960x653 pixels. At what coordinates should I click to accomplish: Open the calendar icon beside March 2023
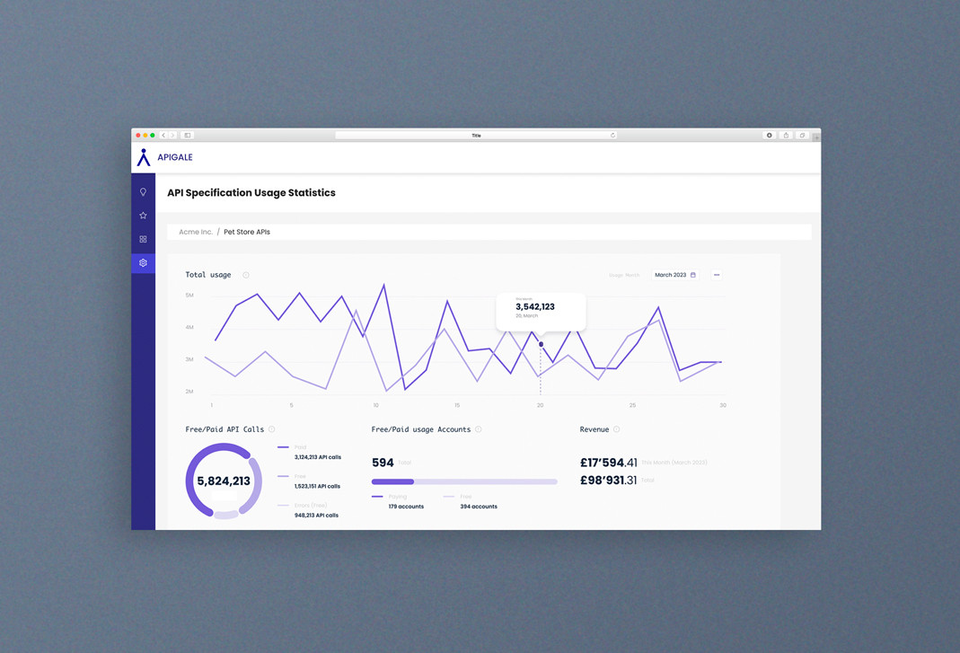click(x=694, y=275)
